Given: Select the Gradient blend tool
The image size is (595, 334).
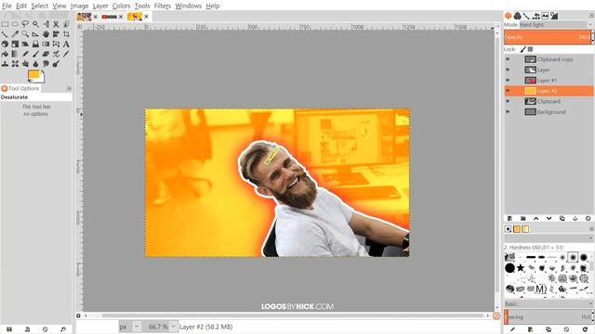Looking at the screenshot, I should [x=15, y=54].
